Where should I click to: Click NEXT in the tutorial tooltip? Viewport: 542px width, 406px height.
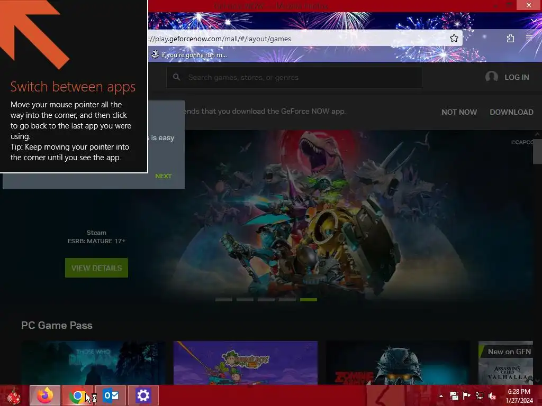point(163,176)
